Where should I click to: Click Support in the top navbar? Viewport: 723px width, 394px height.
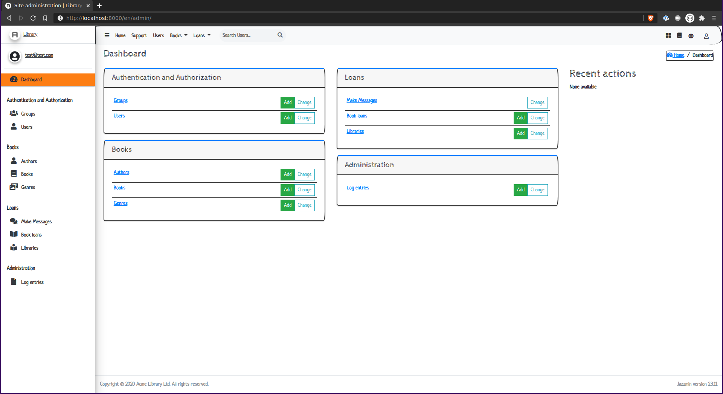pyautogui.click(x=139, y=35)
